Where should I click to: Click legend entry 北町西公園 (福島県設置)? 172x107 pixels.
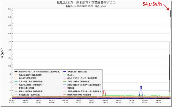(x=77, y=72)
